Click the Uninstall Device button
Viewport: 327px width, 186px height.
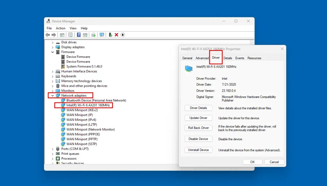(198, 150)
